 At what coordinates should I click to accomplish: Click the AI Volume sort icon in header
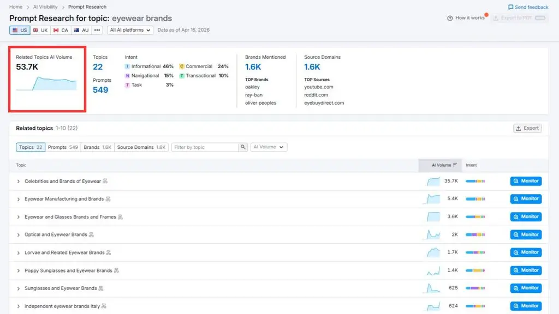tap(455, 165)
